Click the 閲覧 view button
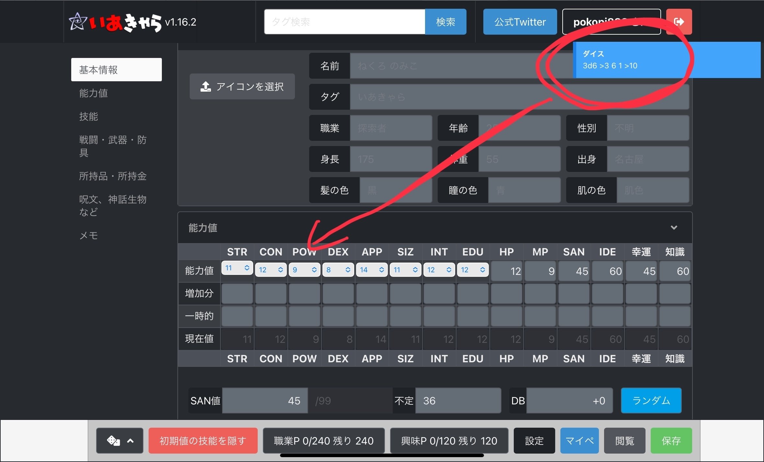The image size is (764, 462). 624,441
